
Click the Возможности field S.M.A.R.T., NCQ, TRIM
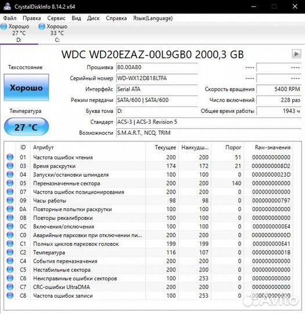point(209,133)
